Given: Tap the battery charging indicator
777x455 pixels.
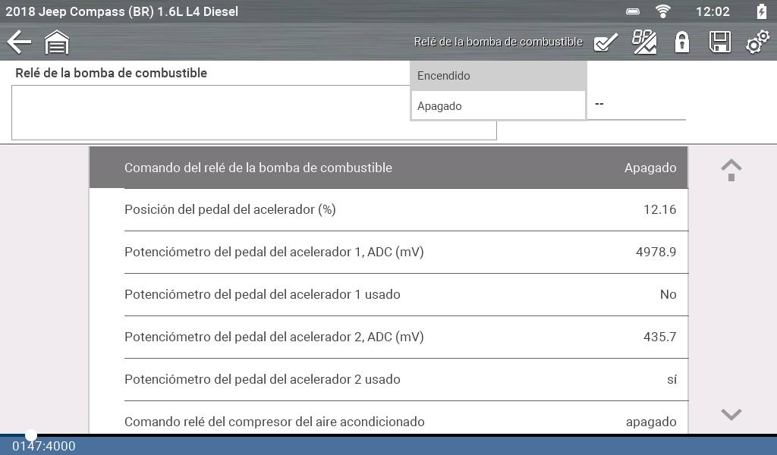Looking at the screenshot, I should click(x=761, y=11).
